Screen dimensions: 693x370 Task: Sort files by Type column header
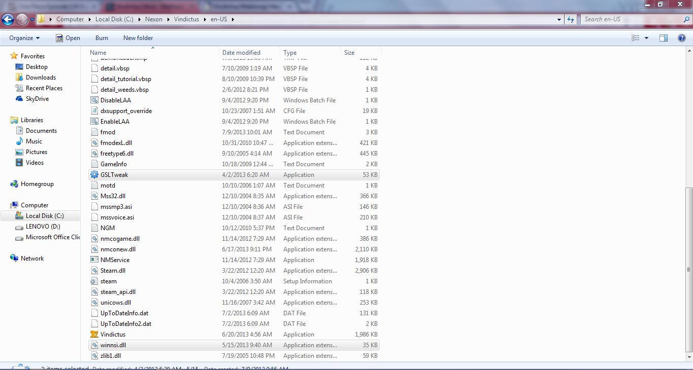point(290,53)
